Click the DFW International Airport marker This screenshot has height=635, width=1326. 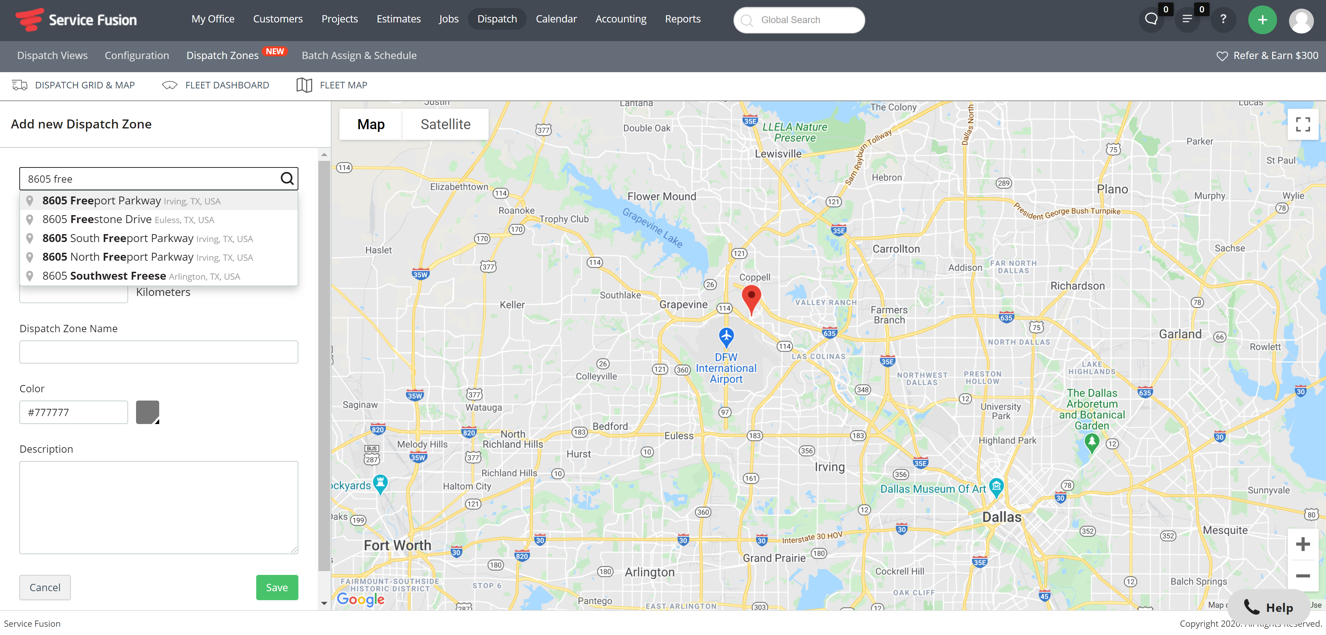726,338
